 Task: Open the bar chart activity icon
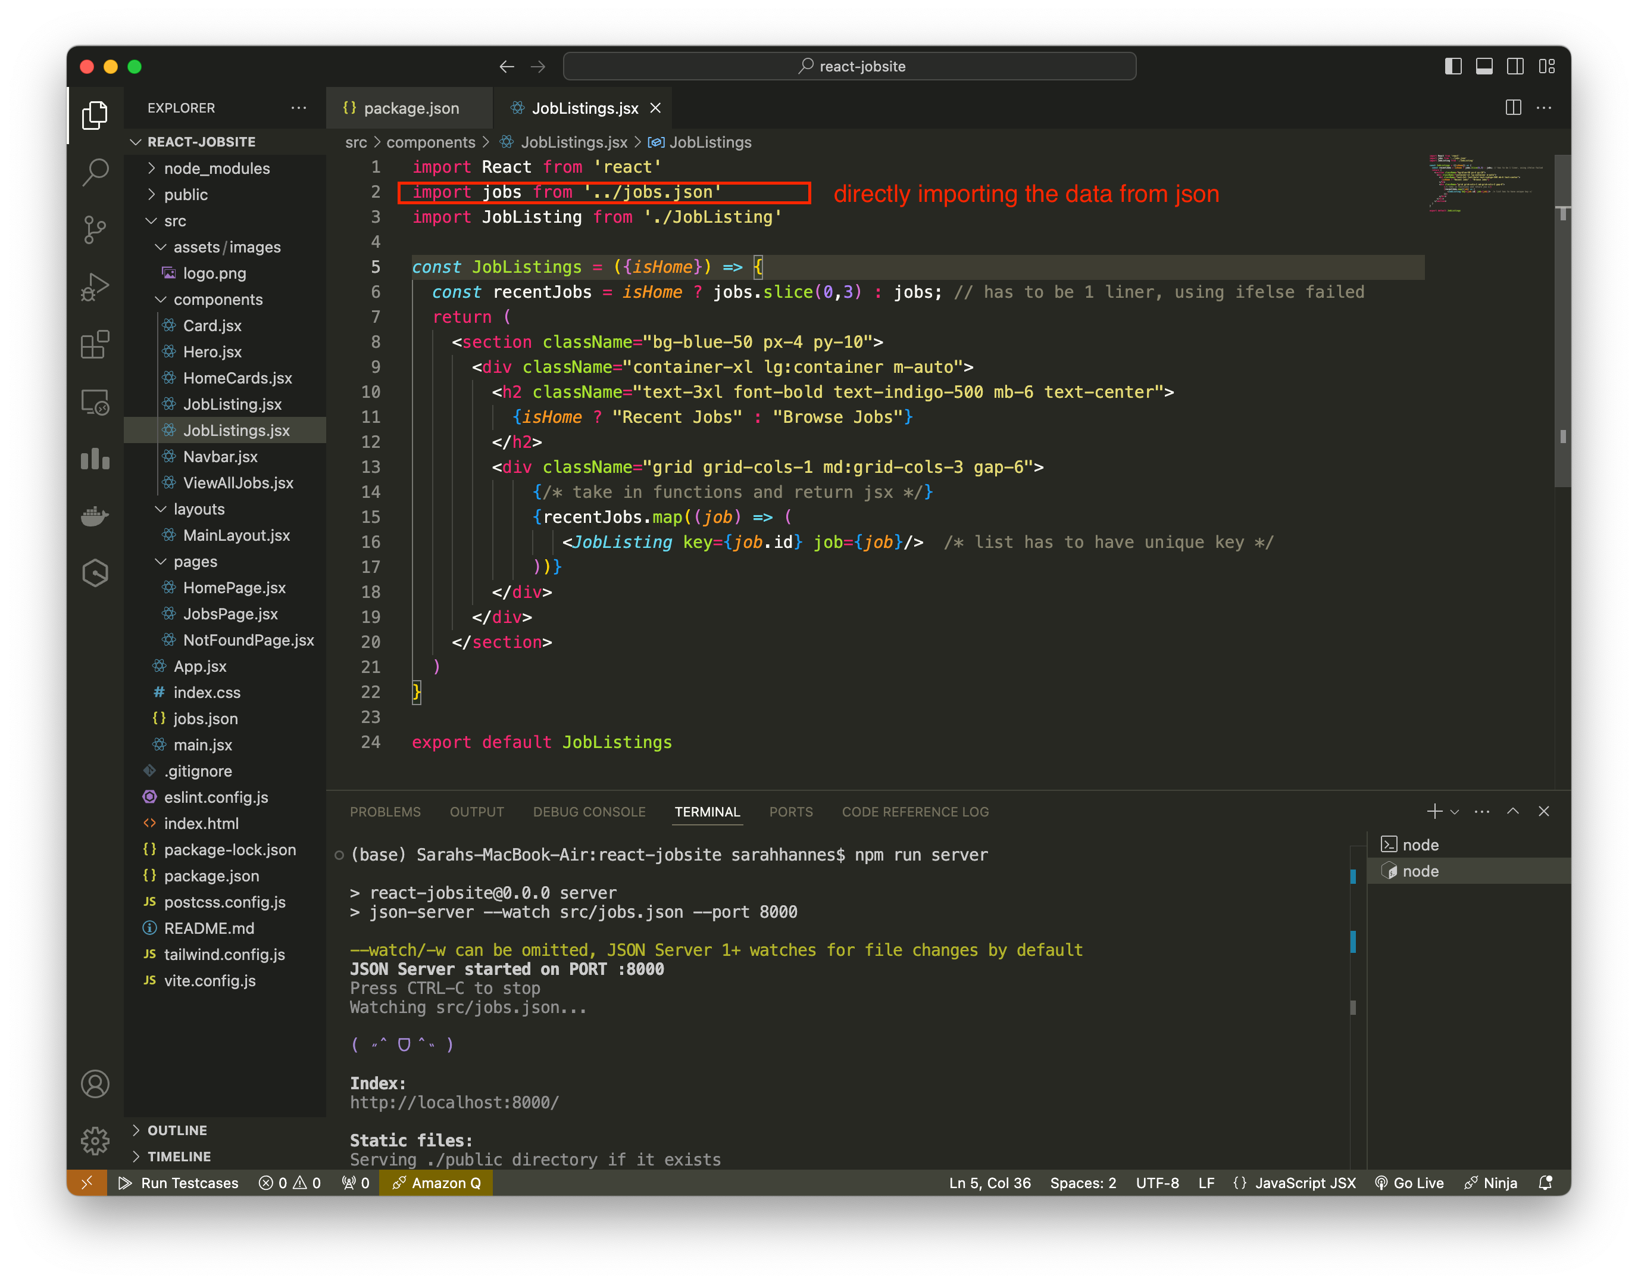95,459
